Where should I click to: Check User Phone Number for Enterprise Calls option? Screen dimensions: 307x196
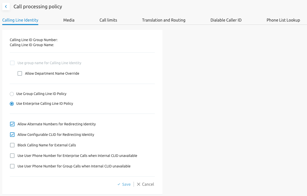coord(12,156)
